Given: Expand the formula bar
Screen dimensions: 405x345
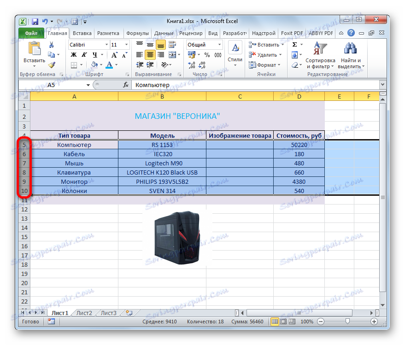Looking at the screenshot, I should tap(382, 84).
